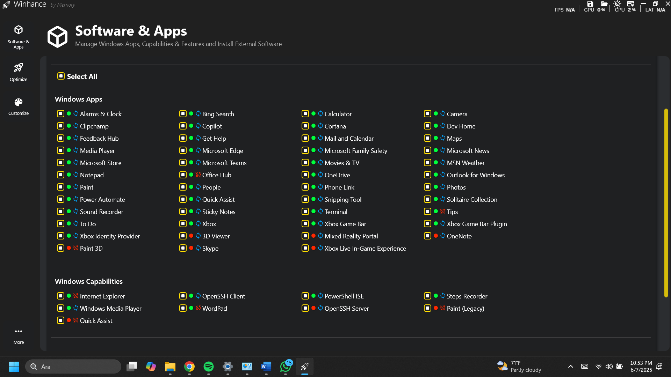Check the Microsoft Edge checkbox

point(183,150)
